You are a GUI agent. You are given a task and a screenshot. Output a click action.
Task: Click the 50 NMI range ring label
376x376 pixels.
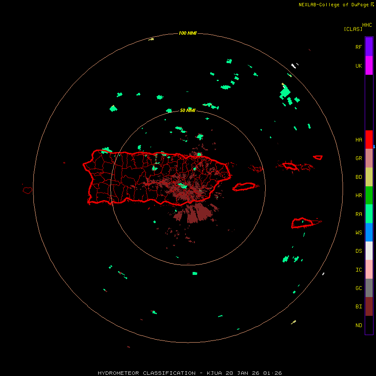point(188,110)
